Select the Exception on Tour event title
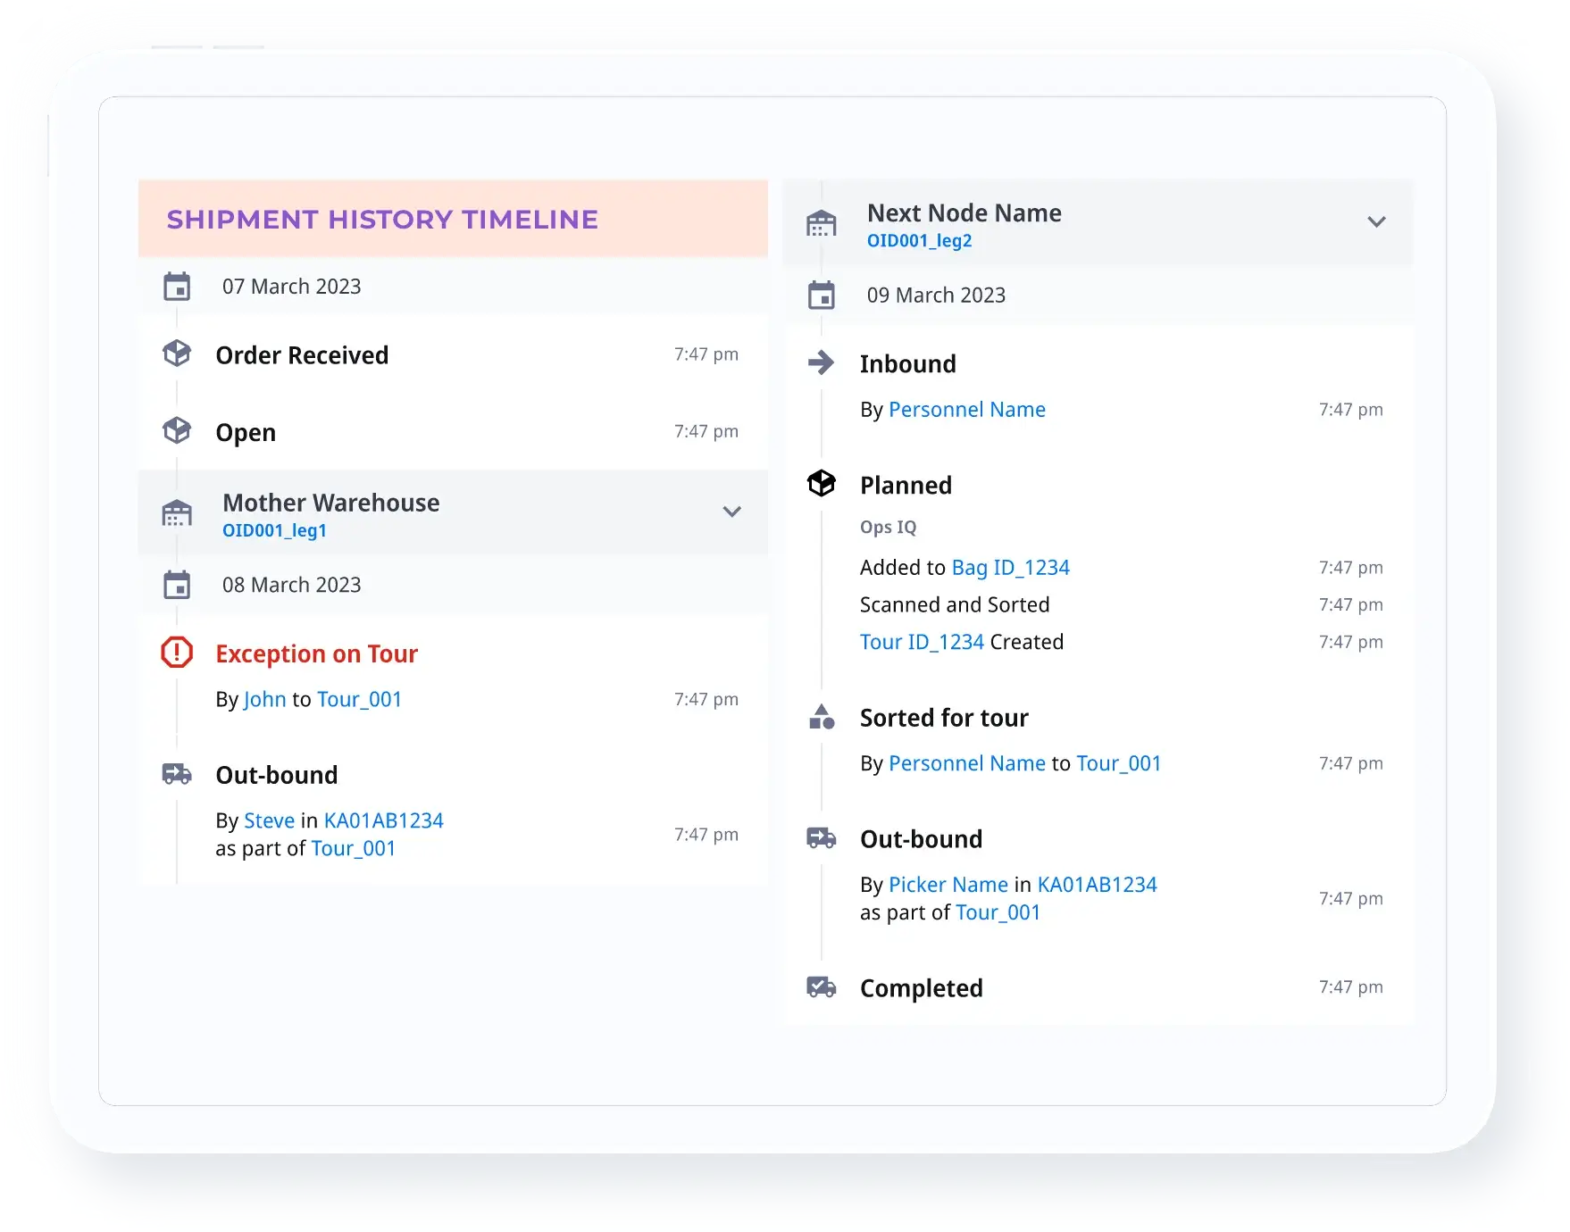The image size is (1570, 1232). pos(316,653)
